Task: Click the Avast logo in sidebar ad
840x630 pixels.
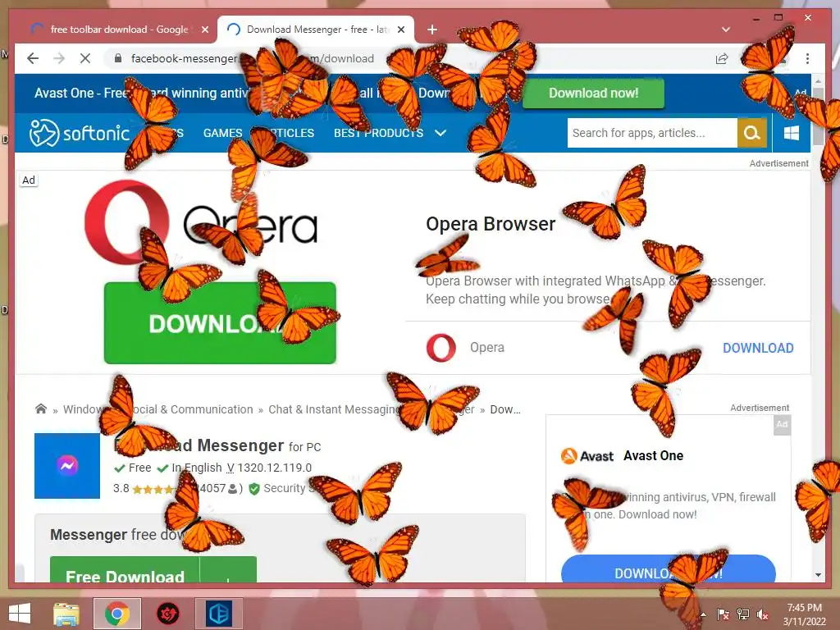Action: pos(587,456)
